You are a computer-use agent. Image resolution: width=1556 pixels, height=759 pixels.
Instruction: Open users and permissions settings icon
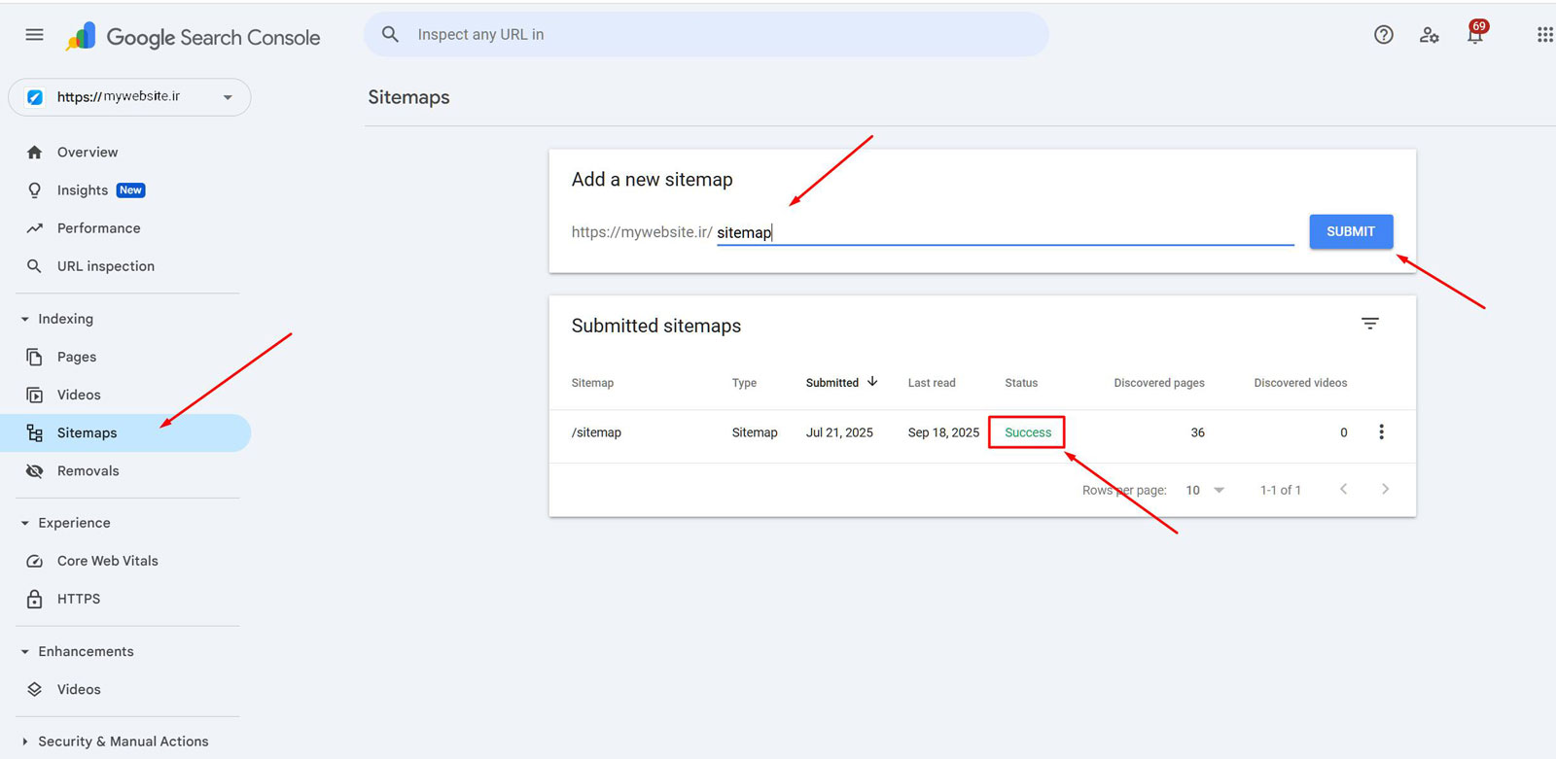click(x=1429, y=35)
